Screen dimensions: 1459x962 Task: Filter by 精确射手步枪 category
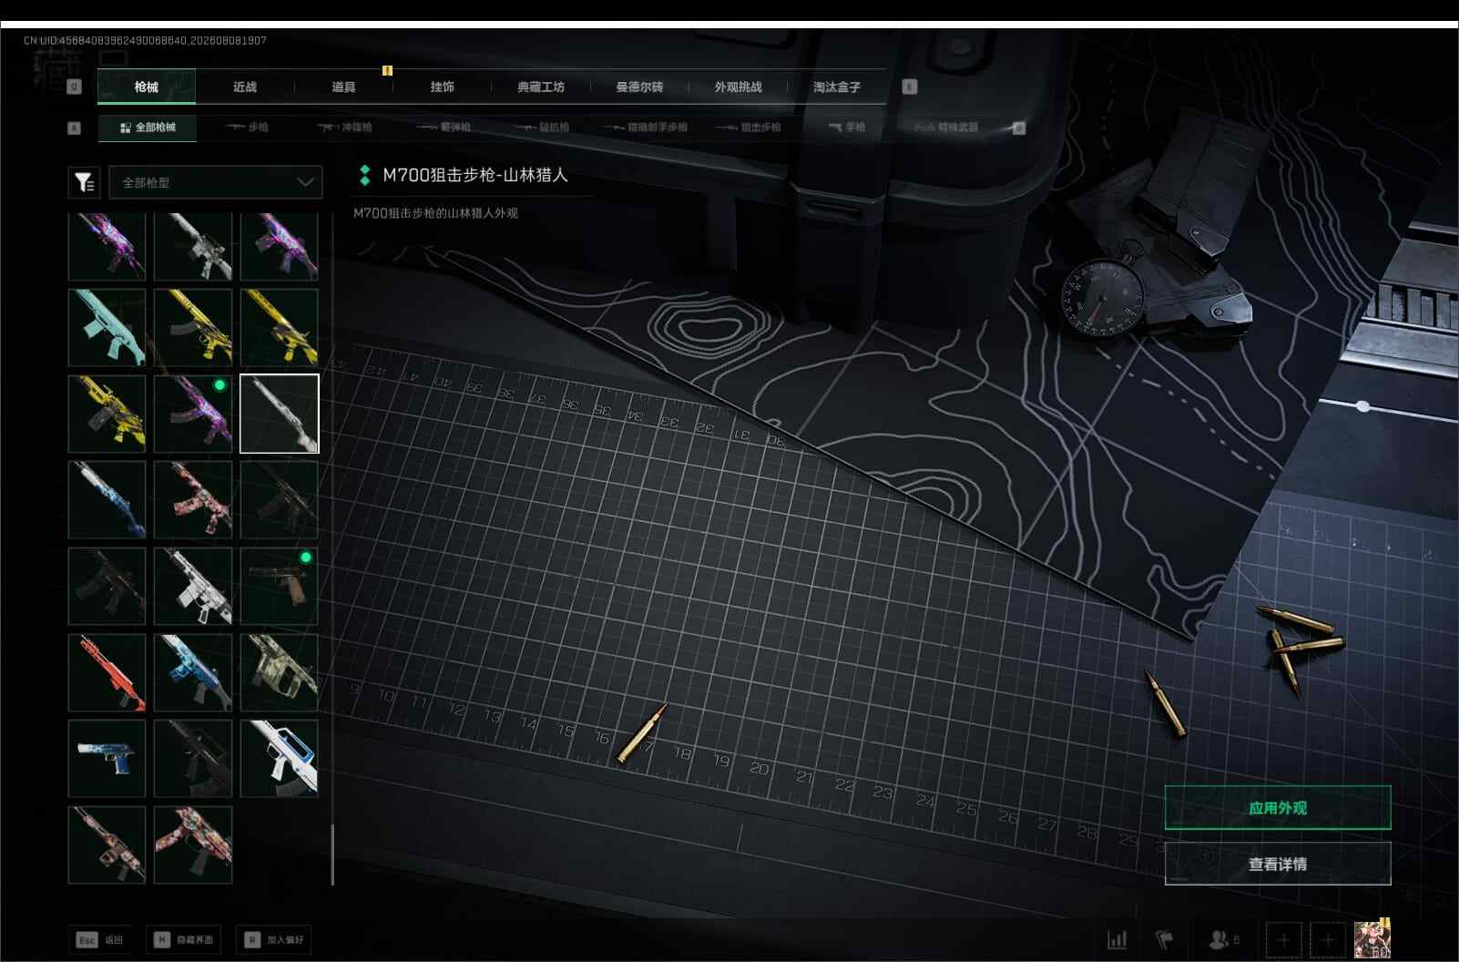point(645,128)
